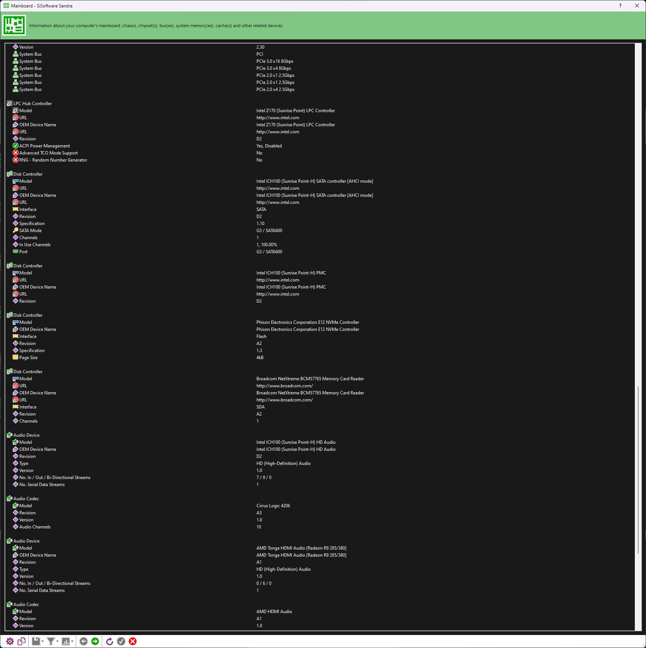
Task: Select the 'In Use Channels' row label
Action: [35, 245]
